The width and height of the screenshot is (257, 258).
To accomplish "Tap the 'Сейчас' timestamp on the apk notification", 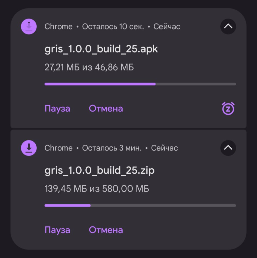I will 167,26.
